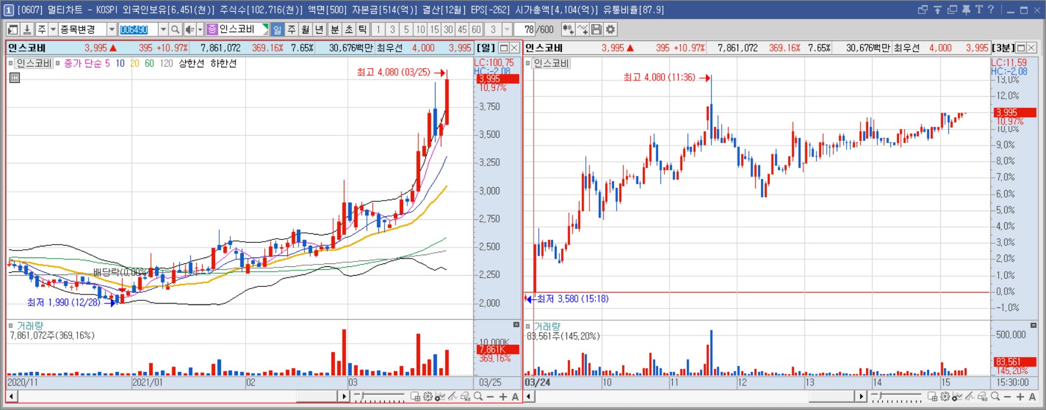
Task: Switch to 월 (monthly) period
Action: pyautogui.click(x=306, y=29)
